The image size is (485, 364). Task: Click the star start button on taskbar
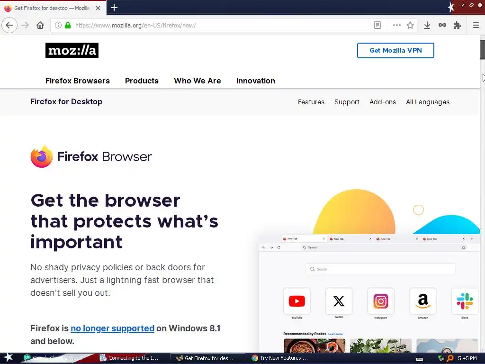pyautogui.click(x=8, y=358)
